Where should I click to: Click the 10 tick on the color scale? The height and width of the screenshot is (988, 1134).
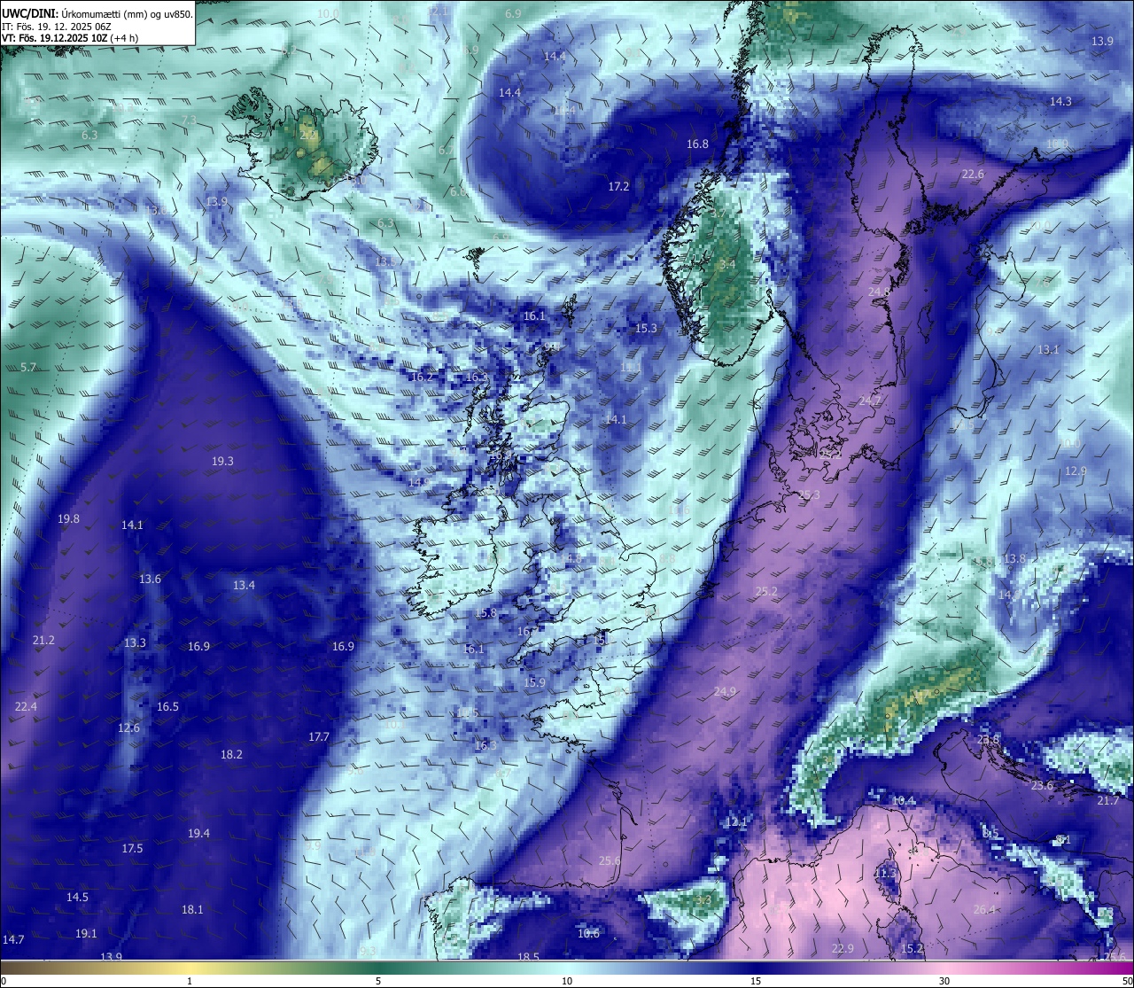pos(567,981)
